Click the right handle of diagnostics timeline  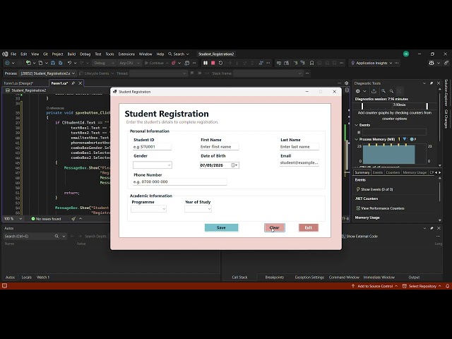(427, 106)
